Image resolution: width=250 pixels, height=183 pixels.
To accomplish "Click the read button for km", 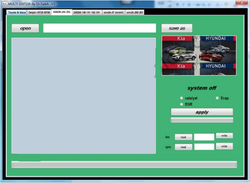I will click(x=183, y=137).
